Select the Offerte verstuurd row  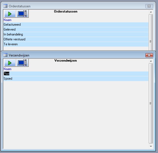[76, 39]
